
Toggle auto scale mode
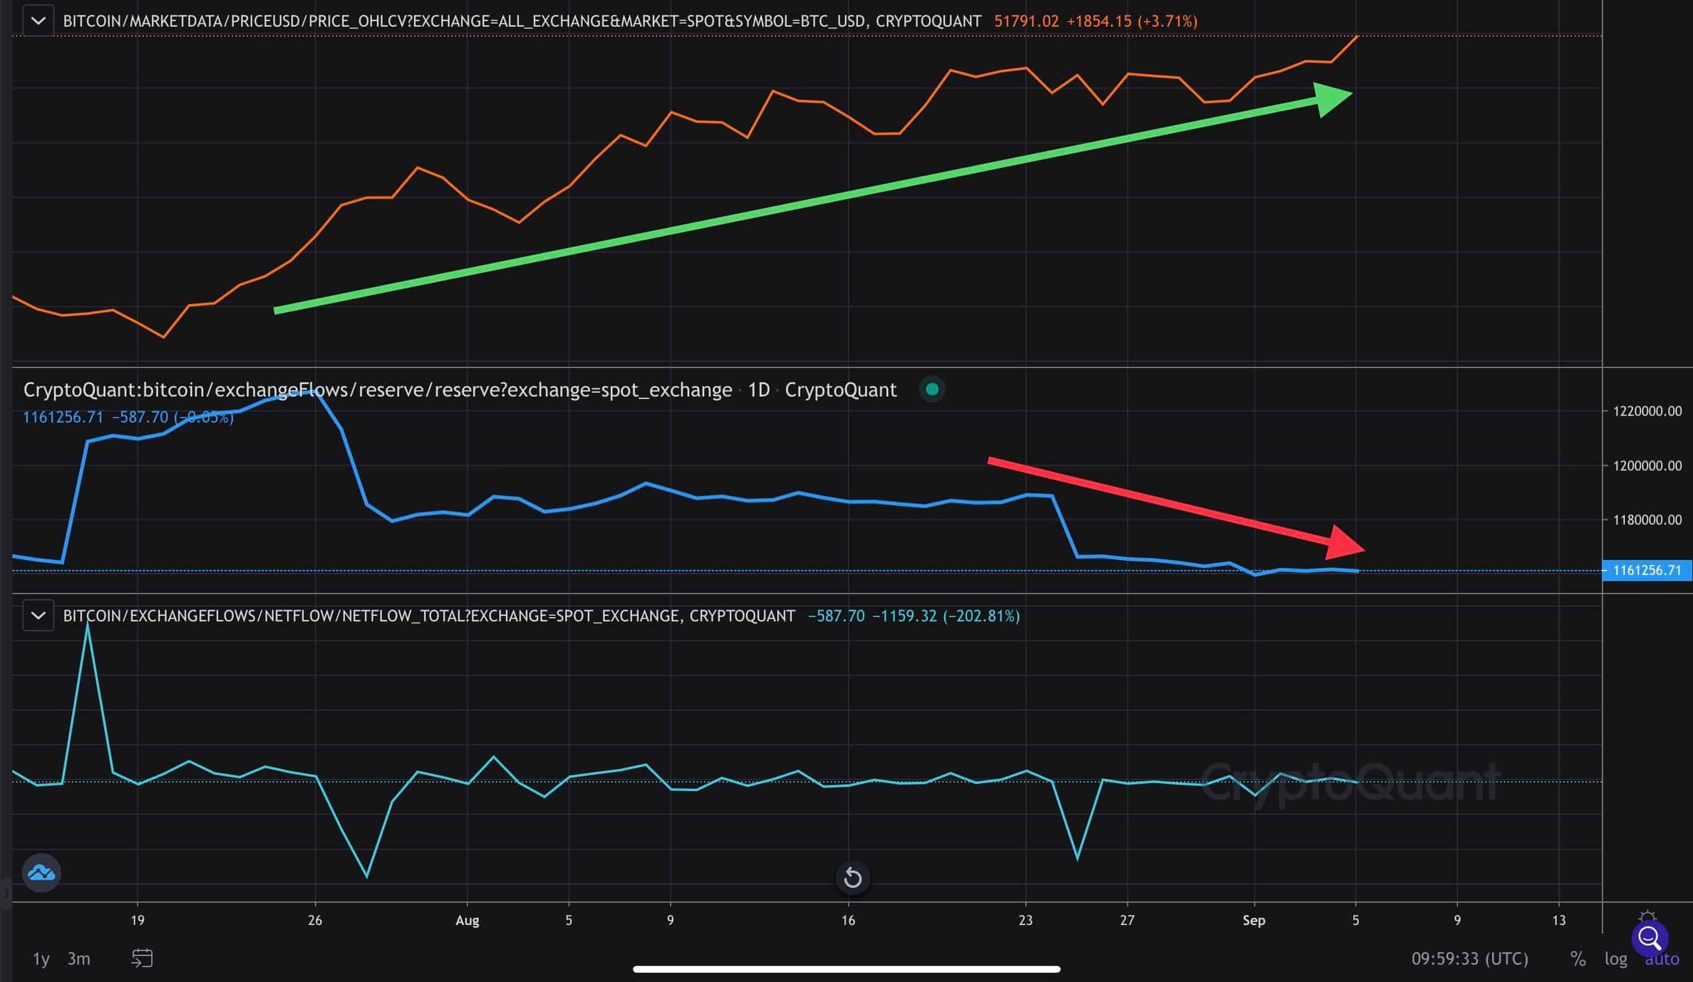[1661, 959]
